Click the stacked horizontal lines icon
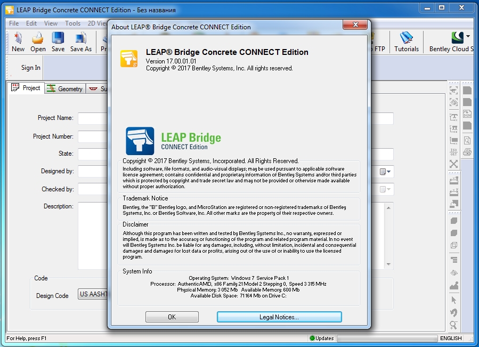This screenshot has width=479, height=347. [454, 260]
